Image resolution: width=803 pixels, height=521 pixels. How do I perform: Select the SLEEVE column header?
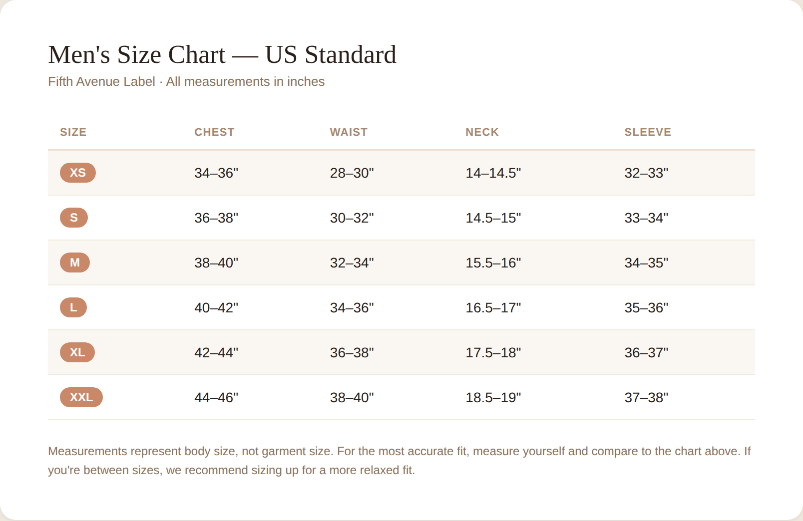(648, 132)
